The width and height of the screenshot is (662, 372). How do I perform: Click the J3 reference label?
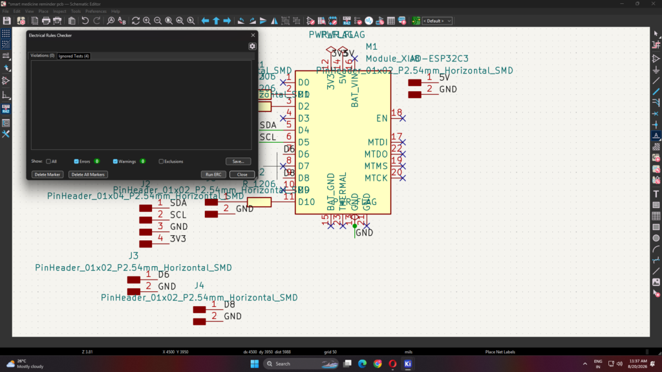[x=133, y=256]
